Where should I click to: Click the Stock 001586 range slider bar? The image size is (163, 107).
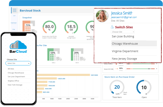[141, 69]
